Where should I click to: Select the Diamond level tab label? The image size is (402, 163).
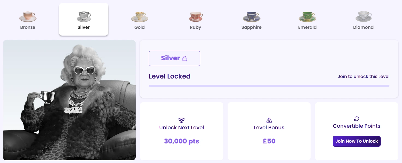click(x=363, y=27)
